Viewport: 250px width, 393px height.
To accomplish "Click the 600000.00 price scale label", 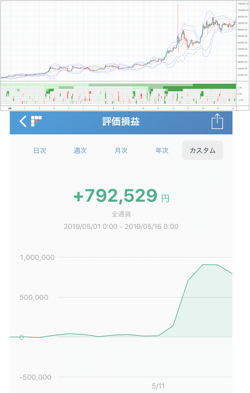I will tap(243, 75).
